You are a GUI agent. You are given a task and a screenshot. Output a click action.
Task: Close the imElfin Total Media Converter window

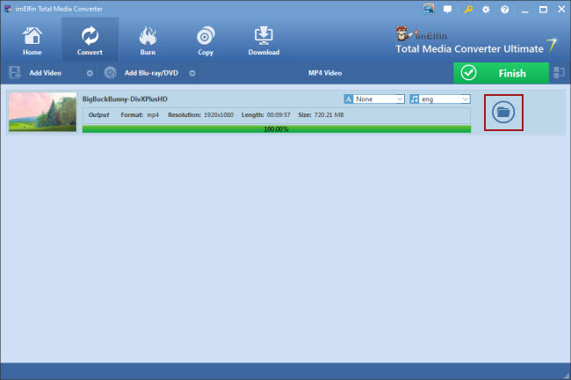[561, 9]
